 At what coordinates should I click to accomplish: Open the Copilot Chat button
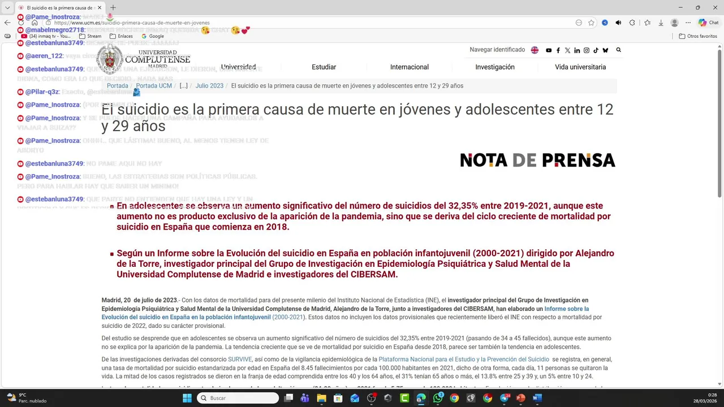coord(709,23)
